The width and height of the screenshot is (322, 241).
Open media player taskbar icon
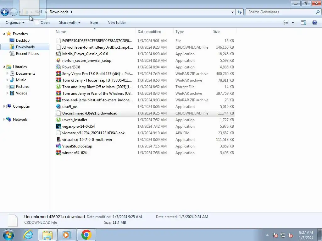pos(67,235)
